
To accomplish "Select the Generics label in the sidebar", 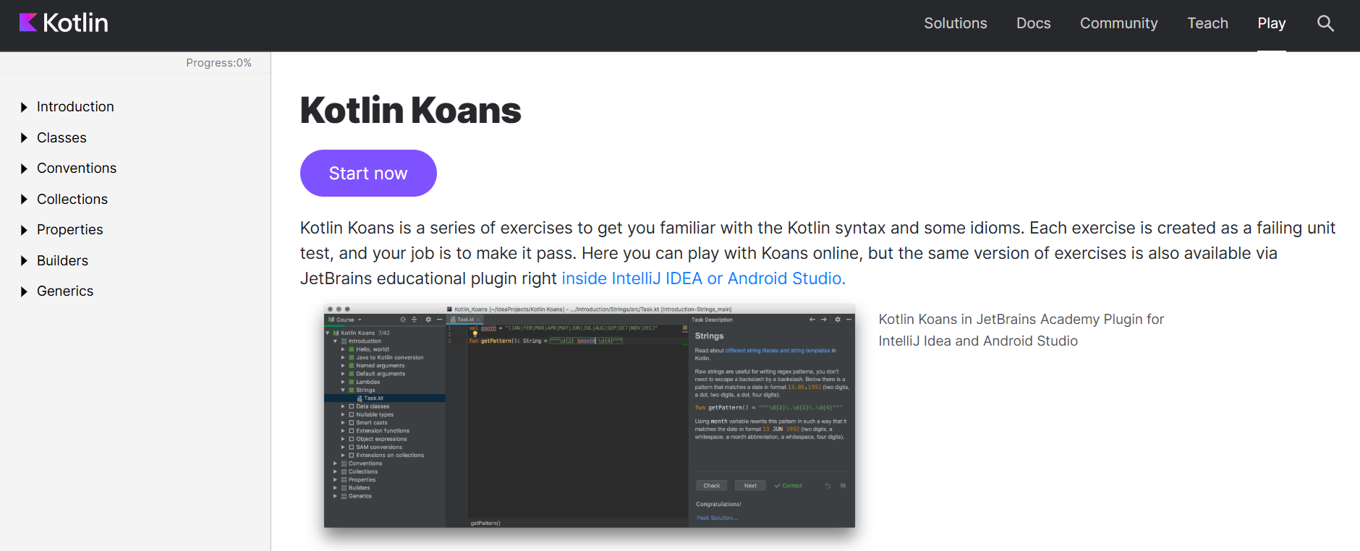I will click(65, 291).
